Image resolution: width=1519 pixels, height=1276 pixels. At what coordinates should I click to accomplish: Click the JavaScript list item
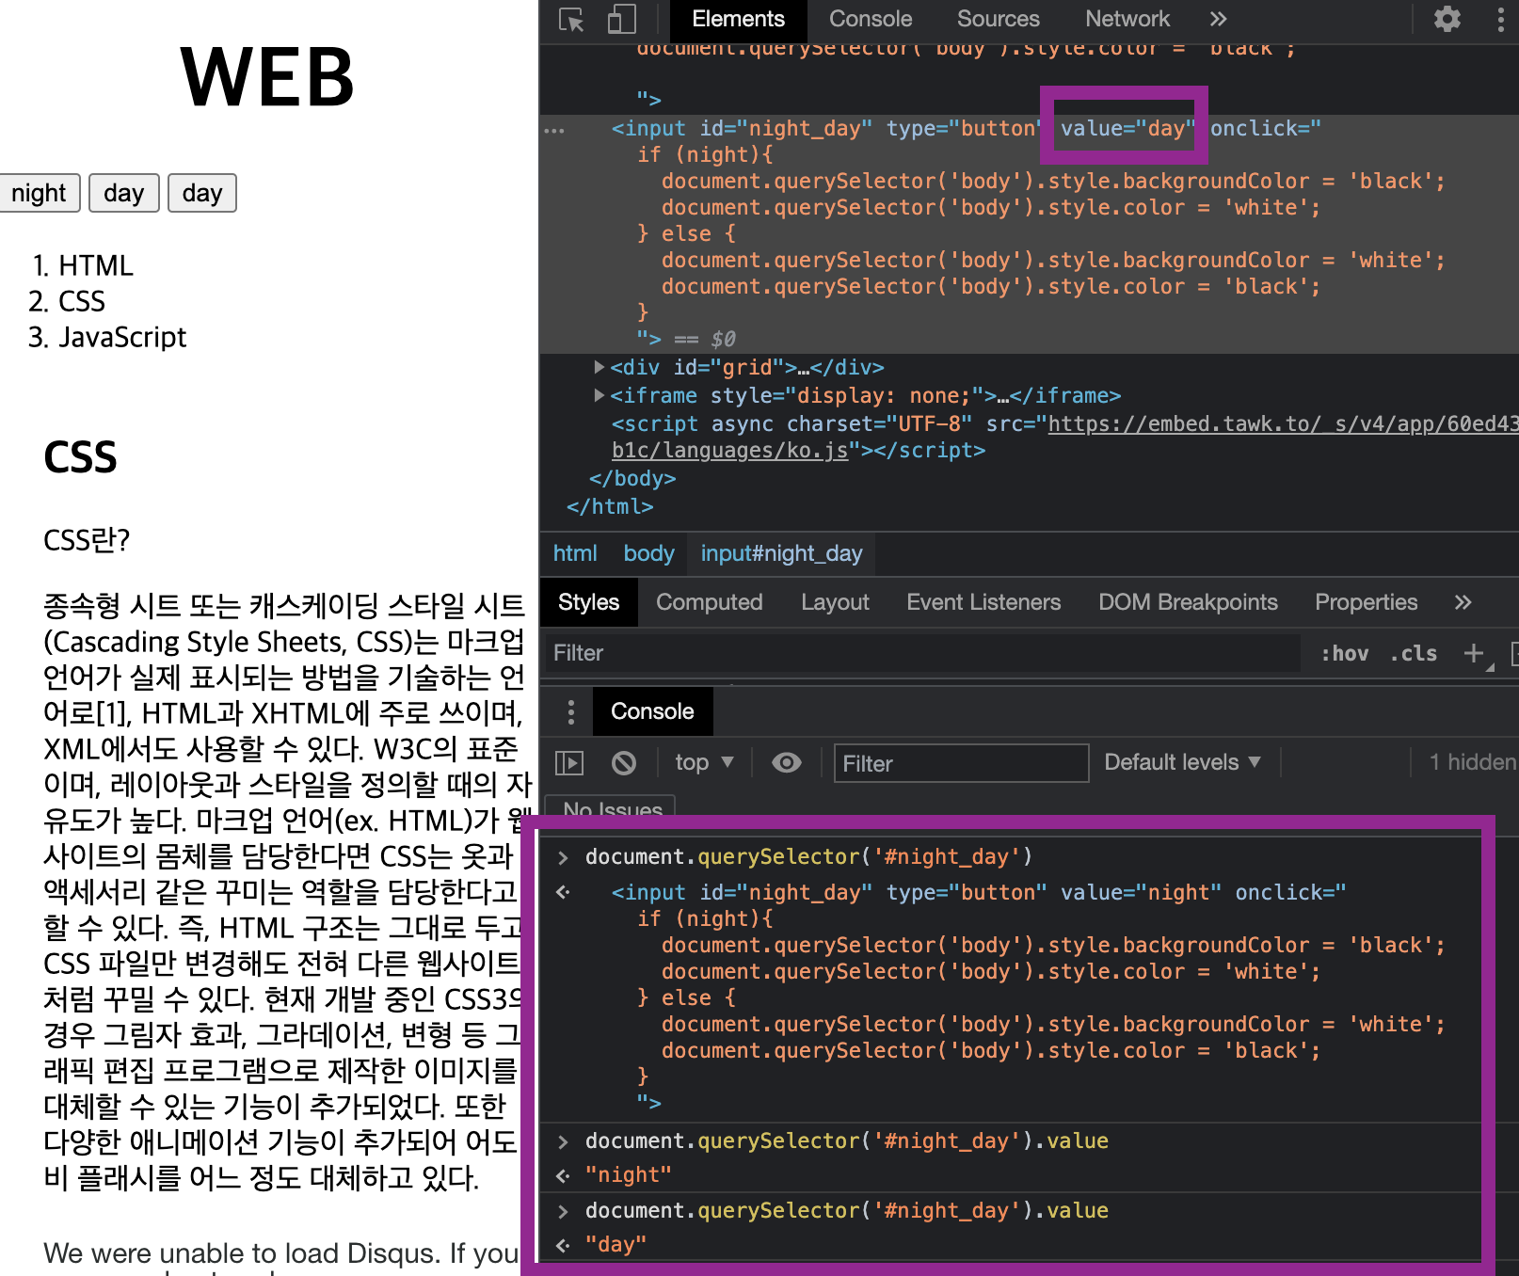pyautogui.click(x=122, y=337)
